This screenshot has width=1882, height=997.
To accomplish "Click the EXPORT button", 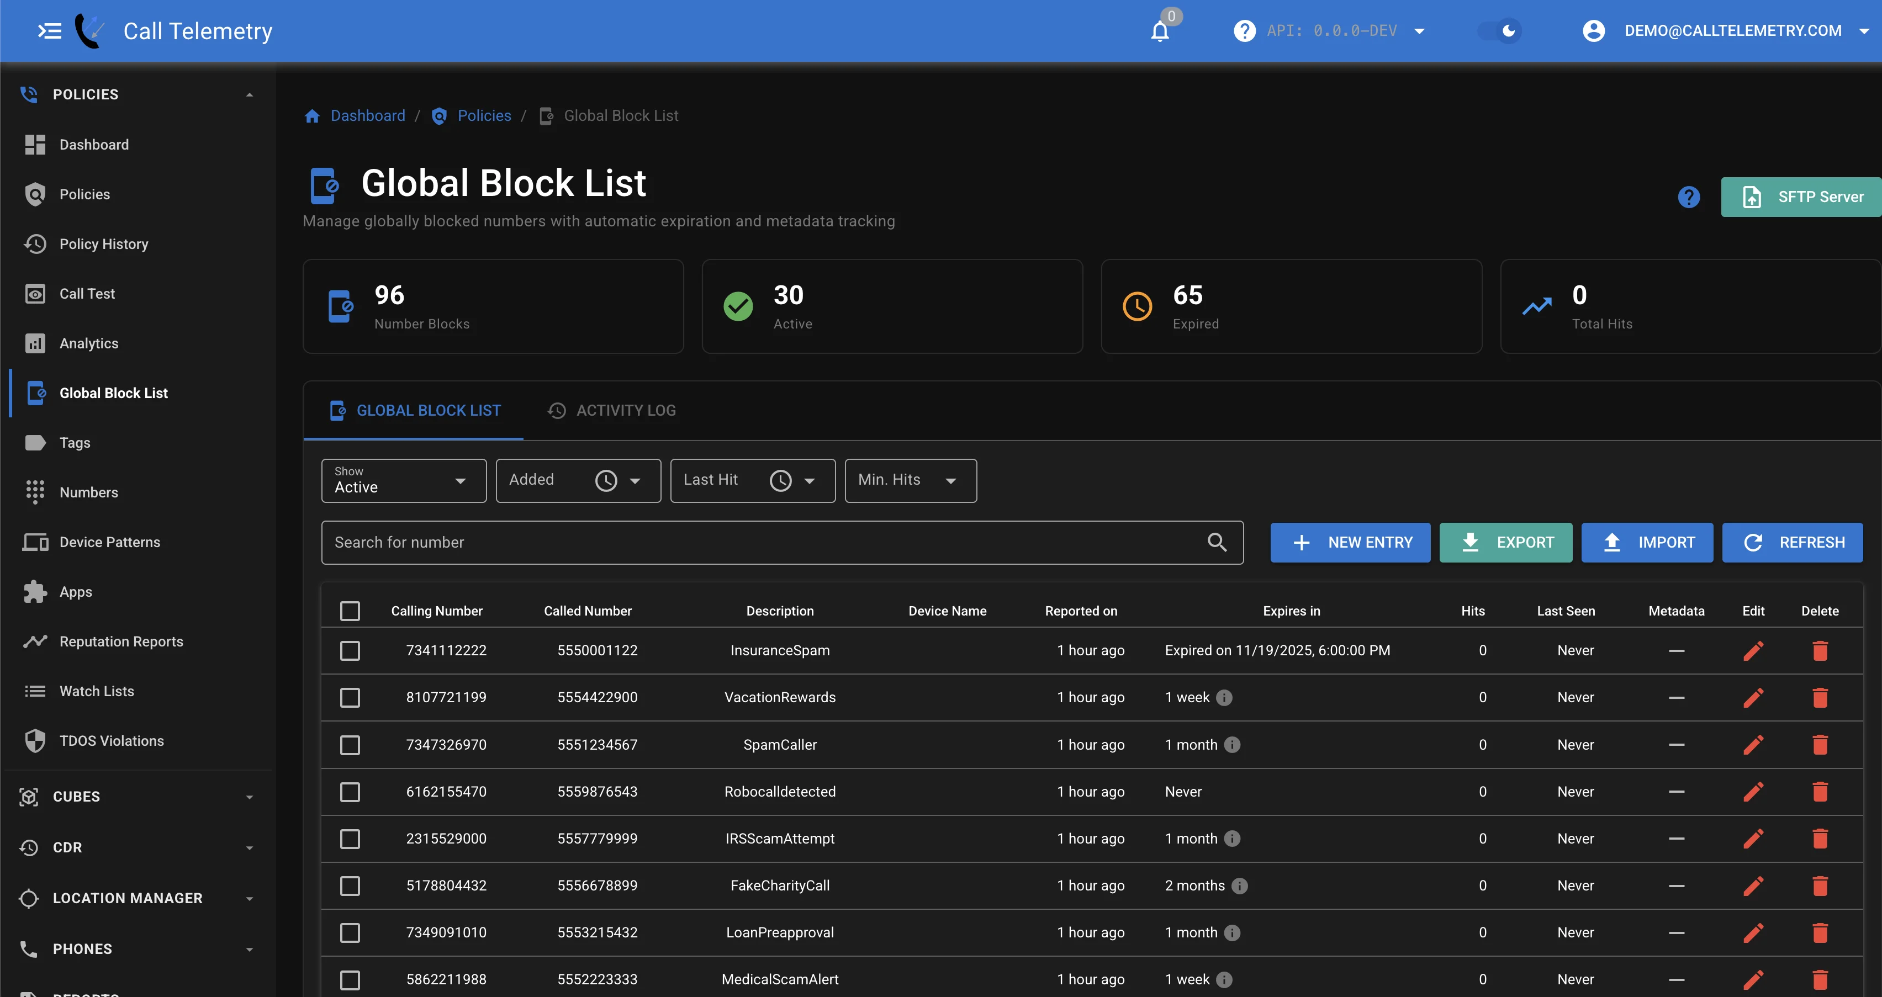I will pos(1506,543).
